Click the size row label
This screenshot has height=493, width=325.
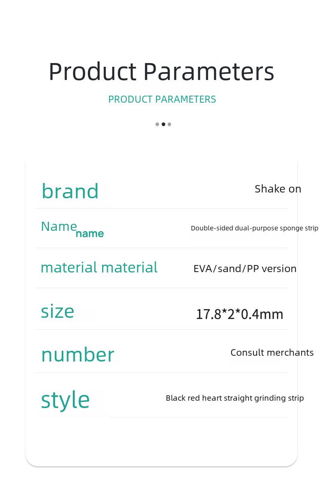58,312
